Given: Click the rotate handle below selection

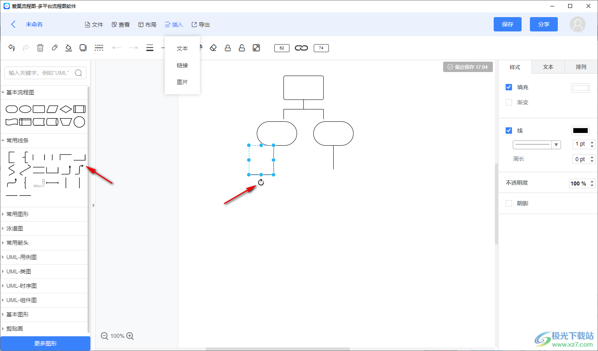Looking at the screenshot, I should coord(261,182).
